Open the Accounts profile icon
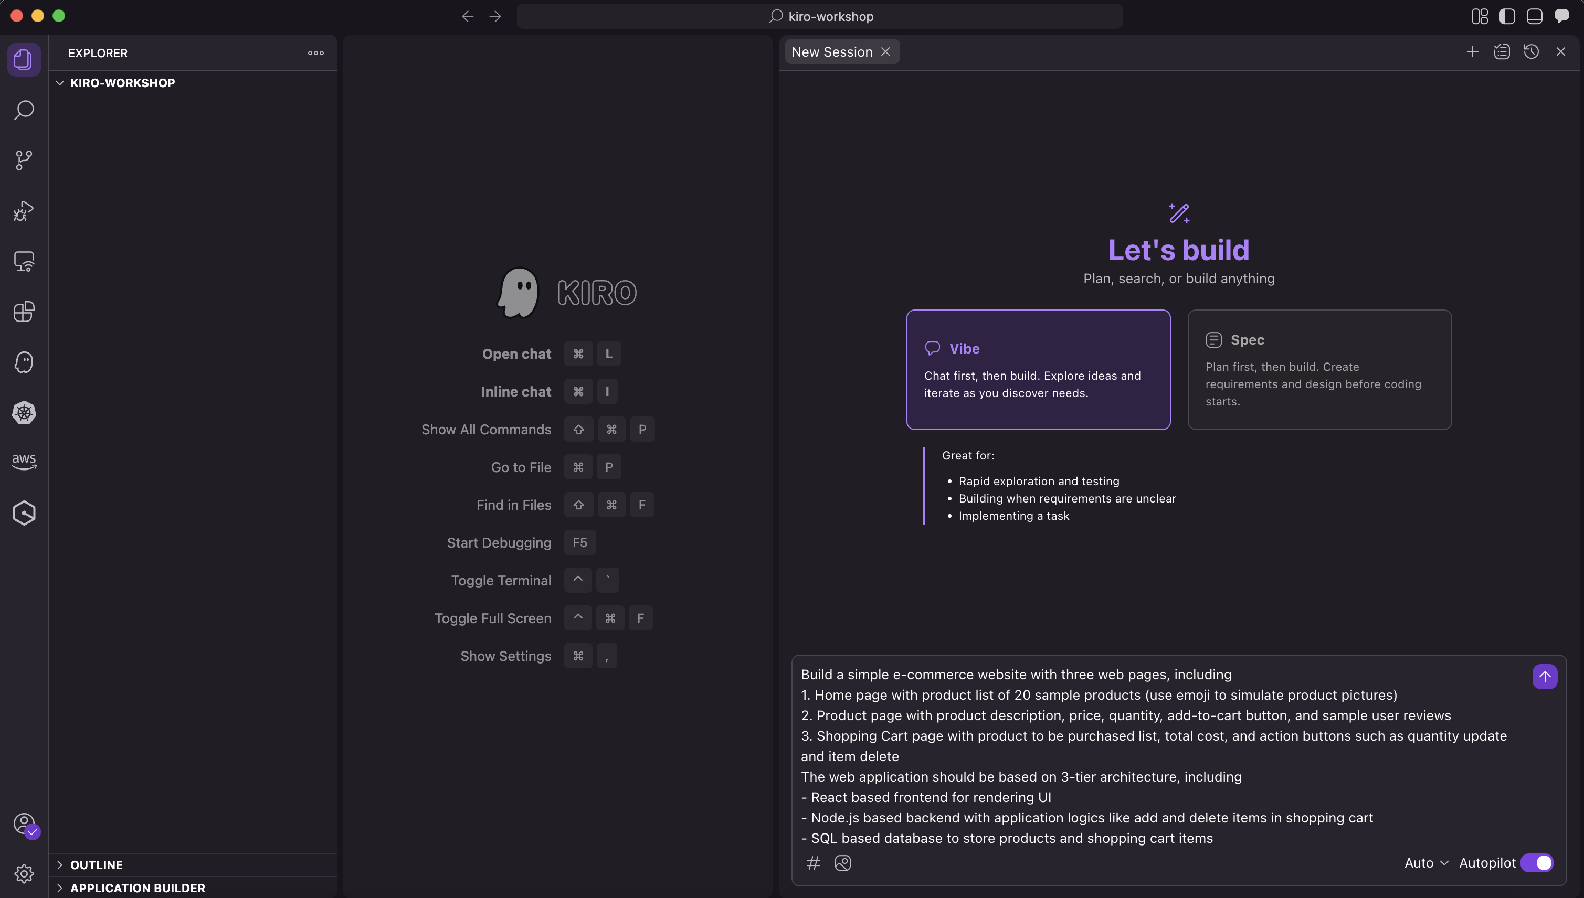Viewport: 1584px width, 898px height. [24, 824]
